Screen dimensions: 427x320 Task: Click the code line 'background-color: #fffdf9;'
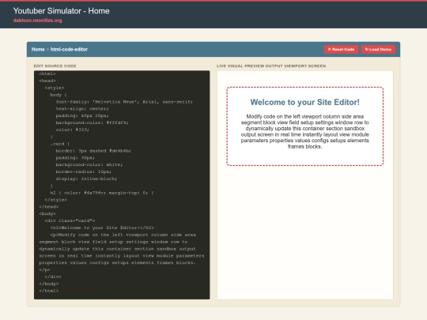tap(92, 122)
